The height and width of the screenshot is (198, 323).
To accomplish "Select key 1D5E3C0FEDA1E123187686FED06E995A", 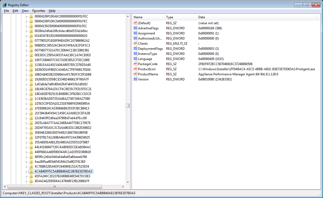I will [62, 103].
